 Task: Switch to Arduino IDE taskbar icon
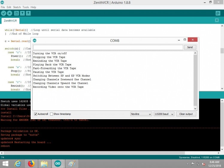[x=58, y=164]
